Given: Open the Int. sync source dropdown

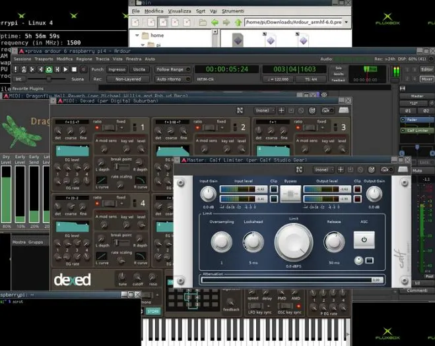Looking at the screenshot, I should (18, 79).
